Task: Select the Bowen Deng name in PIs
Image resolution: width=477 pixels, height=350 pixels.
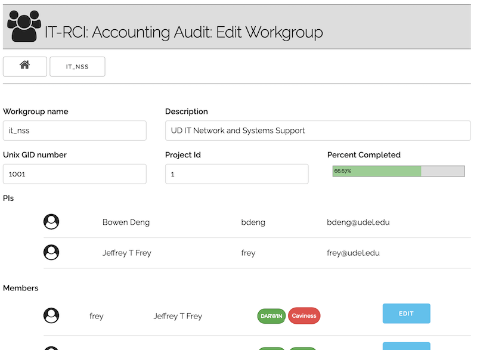Action: (126, 222)
